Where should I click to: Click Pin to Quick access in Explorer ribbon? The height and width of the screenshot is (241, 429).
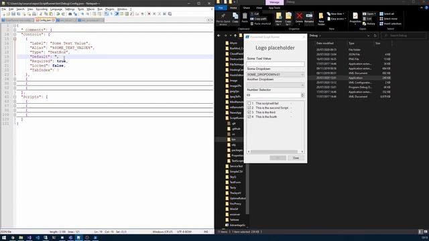click(x=223, y=19)
